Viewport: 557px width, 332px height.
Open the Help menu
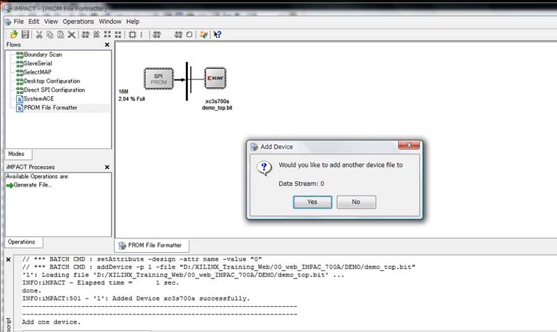[133, 22]
